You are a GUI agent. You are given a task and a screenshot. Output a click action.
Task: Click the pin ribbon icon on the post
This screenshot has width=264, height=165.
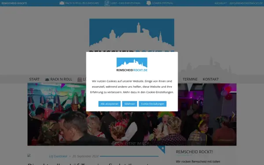[x=161, y=149]
